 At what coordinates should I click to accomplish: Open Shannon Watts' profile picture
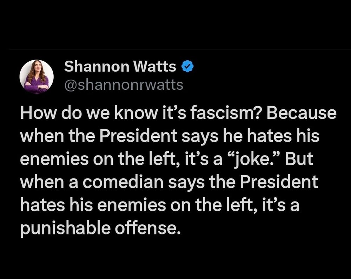coord(37,76)
